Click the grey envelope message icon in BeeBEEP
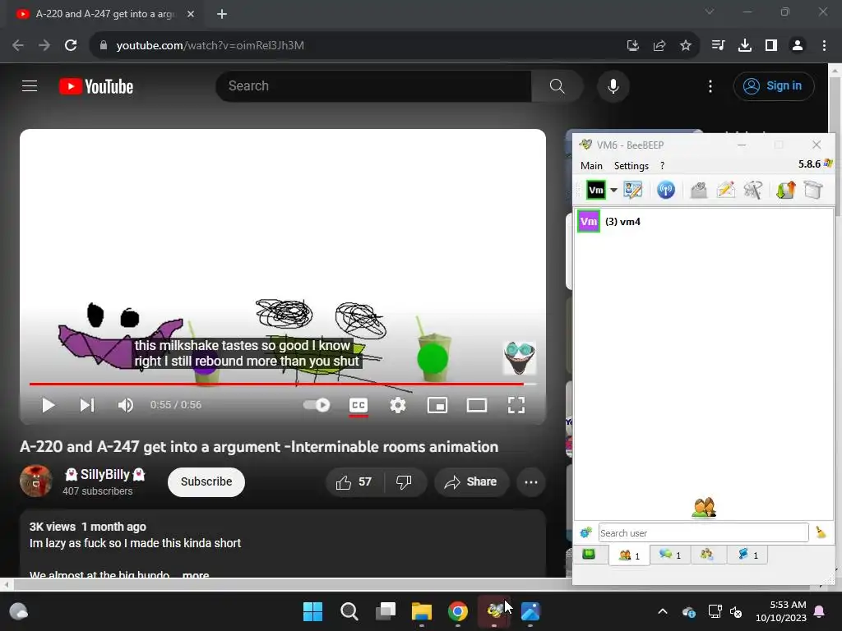842x631 pixels. pos(698,190)
